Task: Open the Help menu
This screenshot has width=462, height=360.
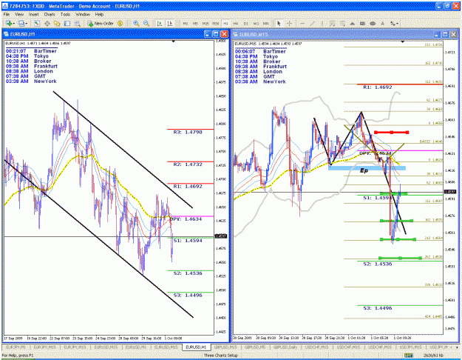Action: (x=99, y=14)
